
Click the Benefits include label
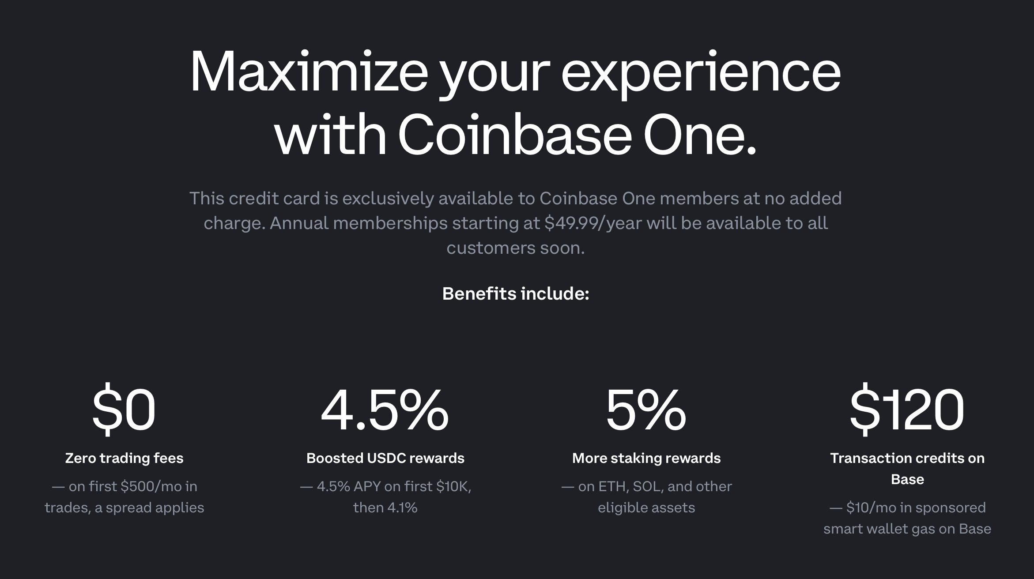[x=516, y=293]
